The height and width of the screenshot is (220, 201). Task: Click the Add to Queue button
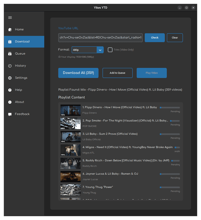coord(117,73)
